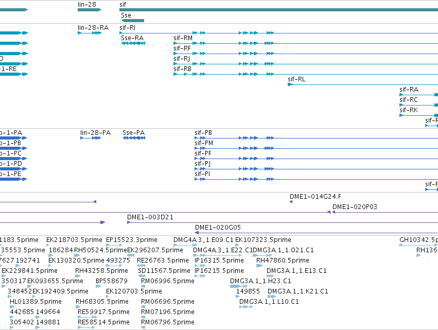
Task: Select cDNA DMG3A1_1.E13.C1
Action: pyautogui.click(x=296, y=271)
